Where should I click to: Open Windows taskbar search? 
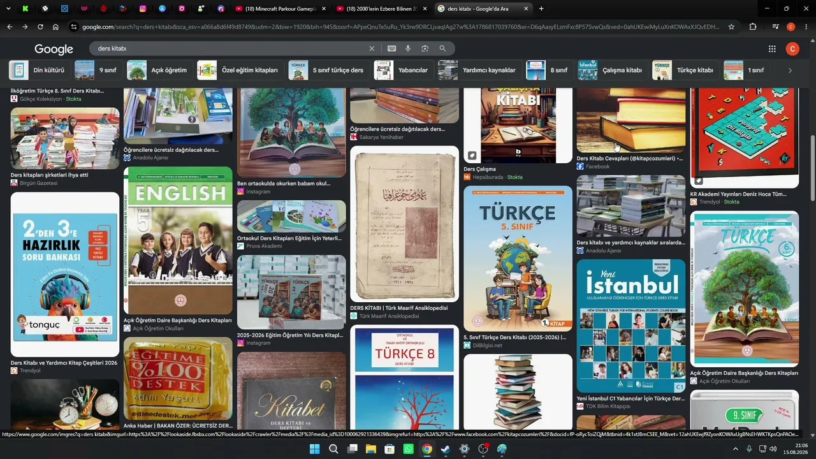[333, 449]
